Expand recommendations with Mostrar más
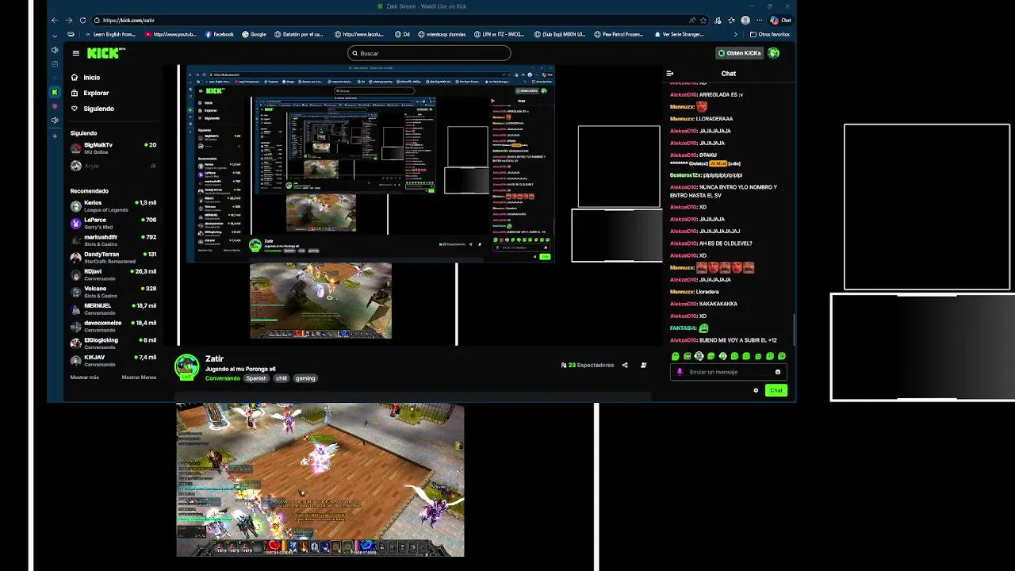 (84, 377)
